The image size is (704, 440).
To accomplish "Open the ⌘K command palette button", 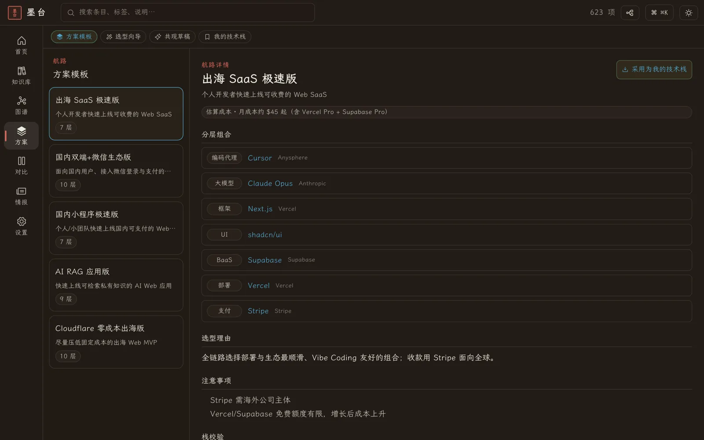I will pos(659,13).
